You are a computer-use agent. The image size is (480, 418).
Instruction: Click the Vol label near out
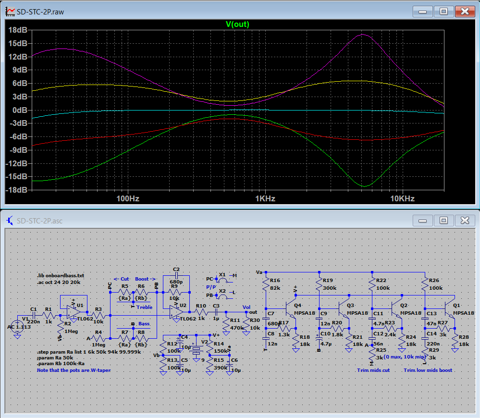point(246,307)
